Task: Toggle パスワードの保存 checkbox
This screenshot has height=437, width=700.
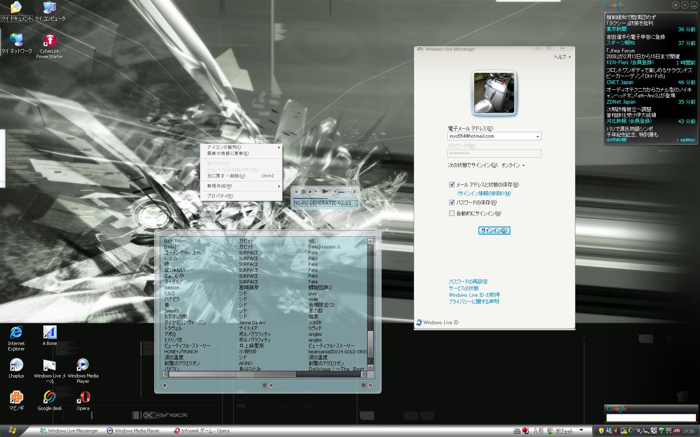Action: pyautogui.click(x=452, y=202)
